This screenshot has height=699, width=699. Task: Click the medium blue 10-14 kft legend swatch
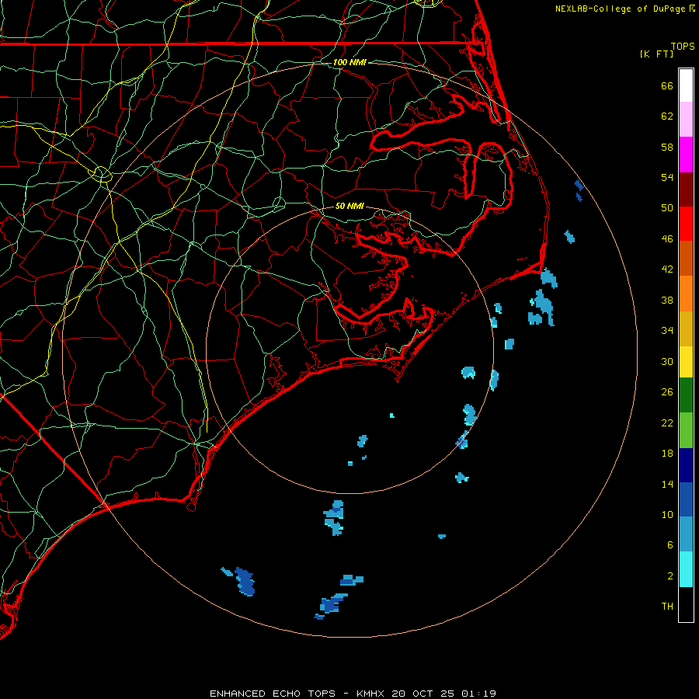[686, 499]
